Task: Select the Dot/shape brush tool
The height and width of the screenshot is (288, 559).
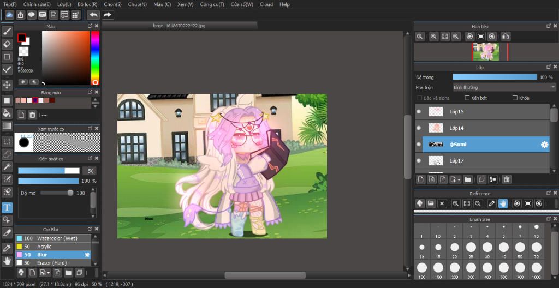Action: [7, 69]
